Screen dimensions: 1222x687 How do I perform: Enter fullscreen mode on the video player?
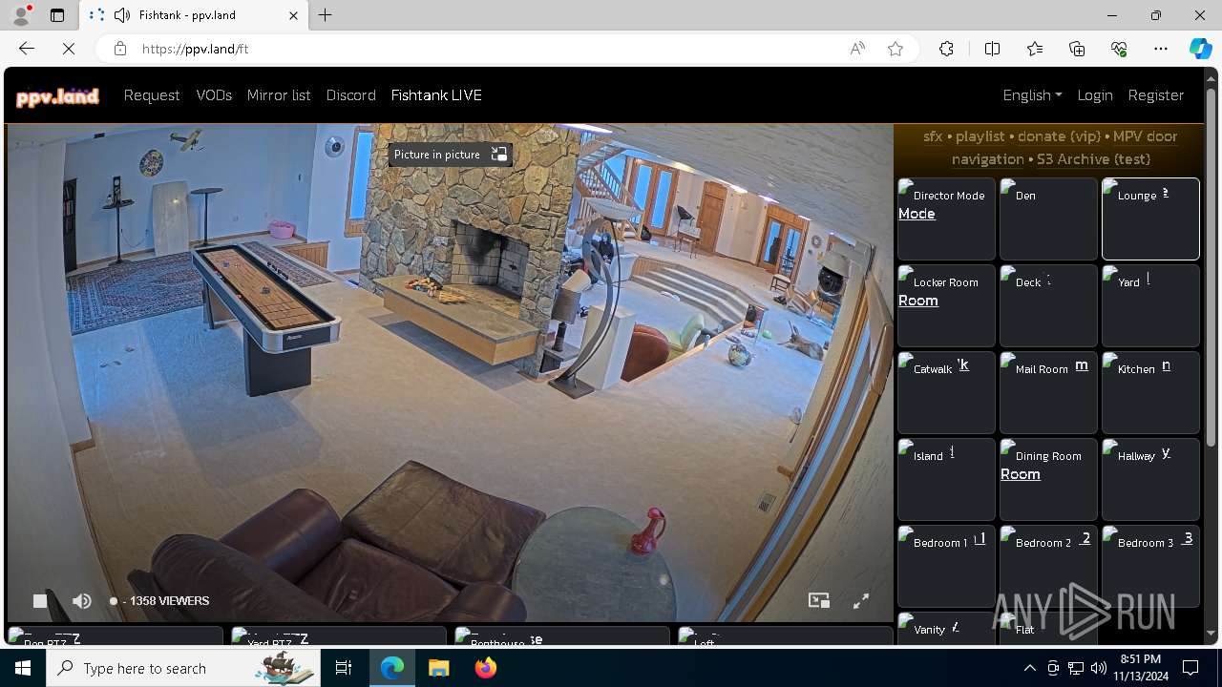tap(861, 600)
